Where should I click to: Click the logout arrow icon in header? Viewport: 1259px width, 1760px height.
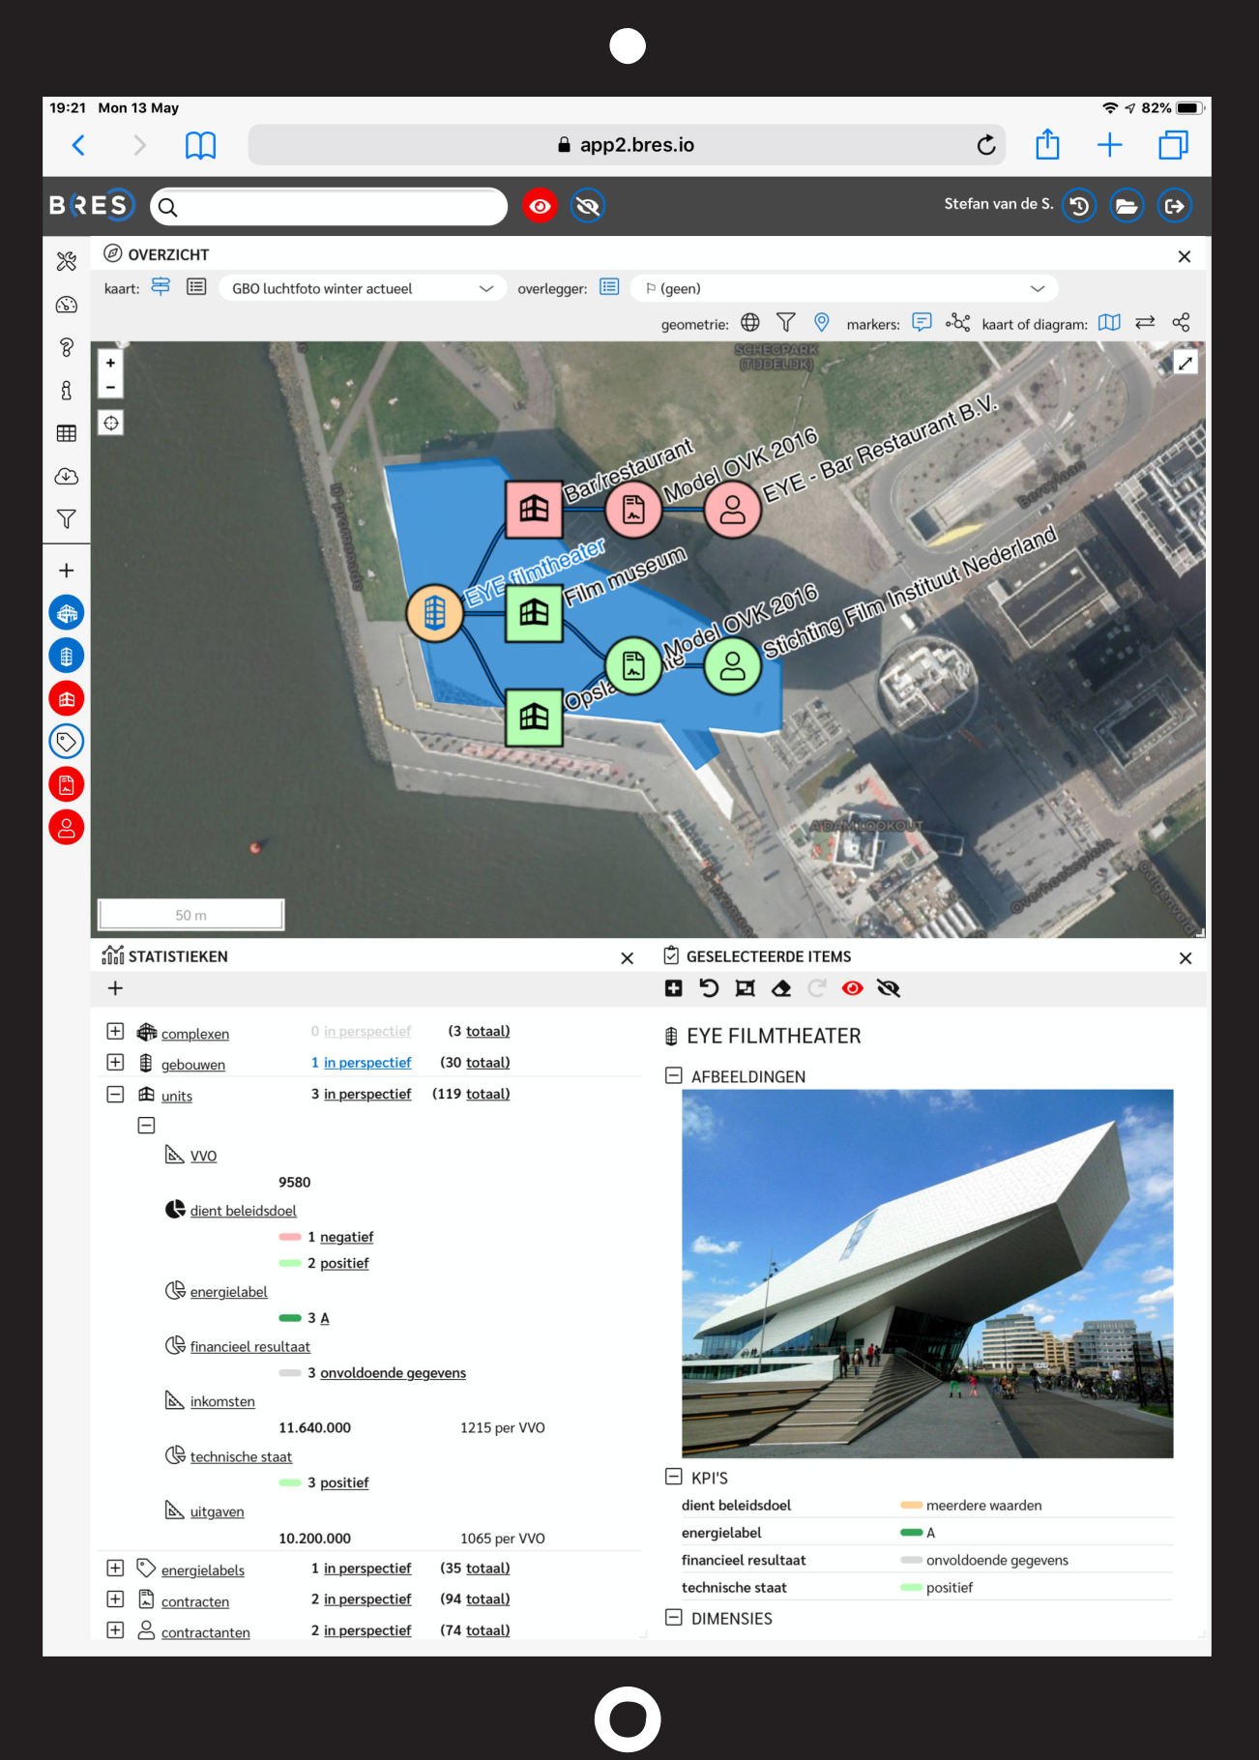(1175, 206)
